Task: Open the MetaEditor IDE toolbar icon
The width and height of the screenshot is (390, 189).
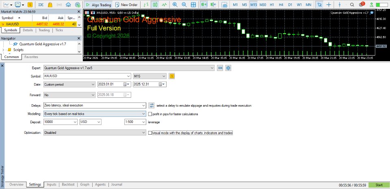Action: [41, 4]
